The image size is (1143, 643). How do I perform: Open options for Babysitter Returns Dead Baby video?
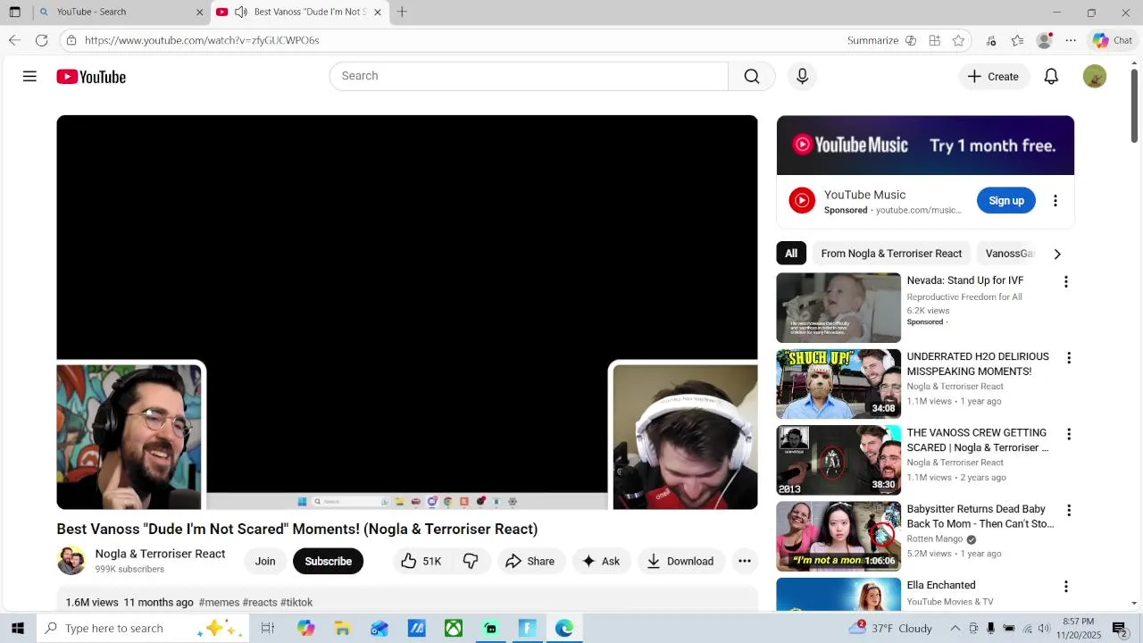click(x=1068, y=511)
